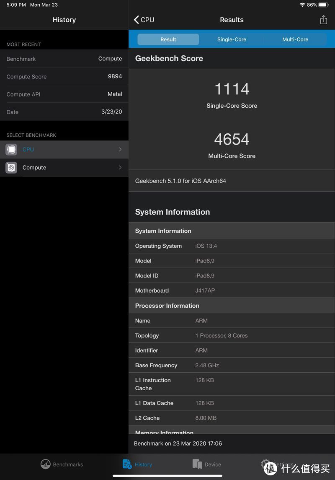Tap the share icon in Results header
Image resolution: width=335 pixels, height=480 pixels.
pos(323,20)
